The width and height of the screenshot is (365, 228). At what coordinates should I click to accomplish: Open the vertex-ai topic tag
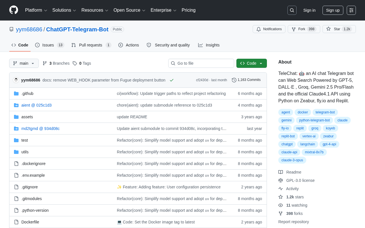tap(309, 136)
